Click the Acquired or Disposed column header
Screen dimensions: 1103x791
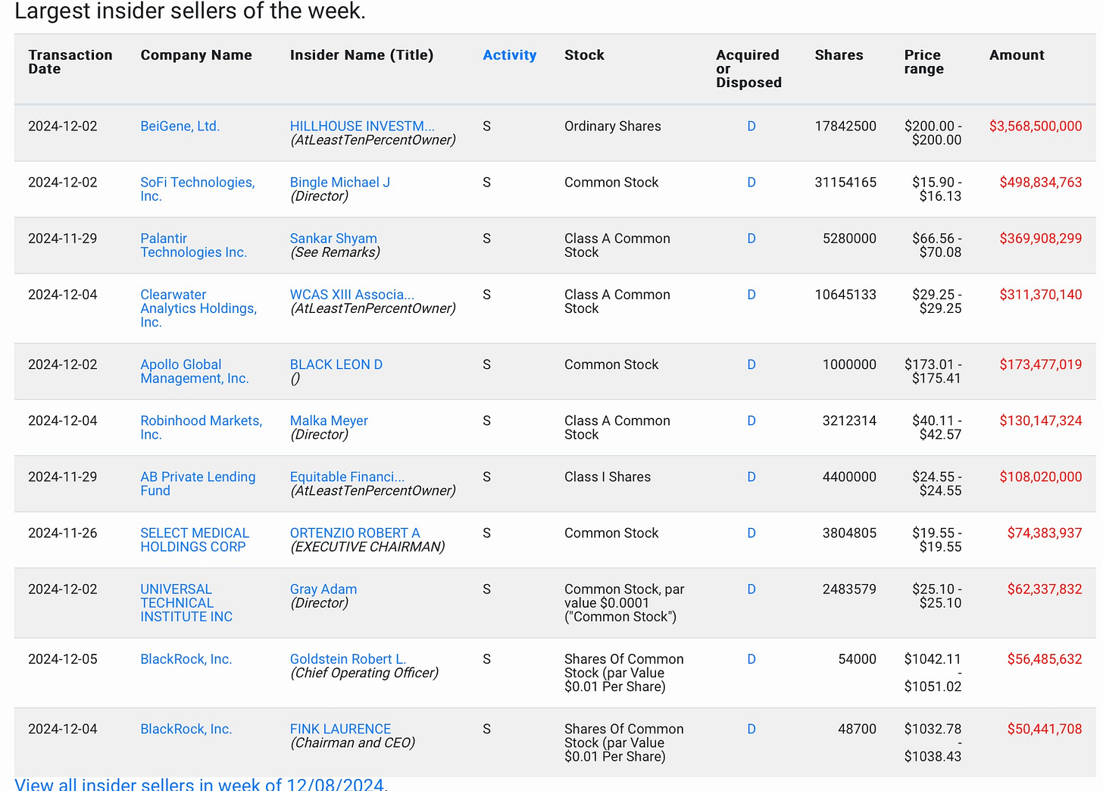(x=748, y=69)
